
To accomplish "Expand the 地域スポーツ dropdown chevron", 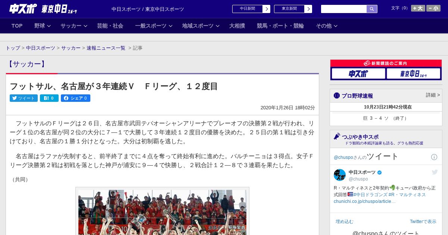I will tap(218, 26).
